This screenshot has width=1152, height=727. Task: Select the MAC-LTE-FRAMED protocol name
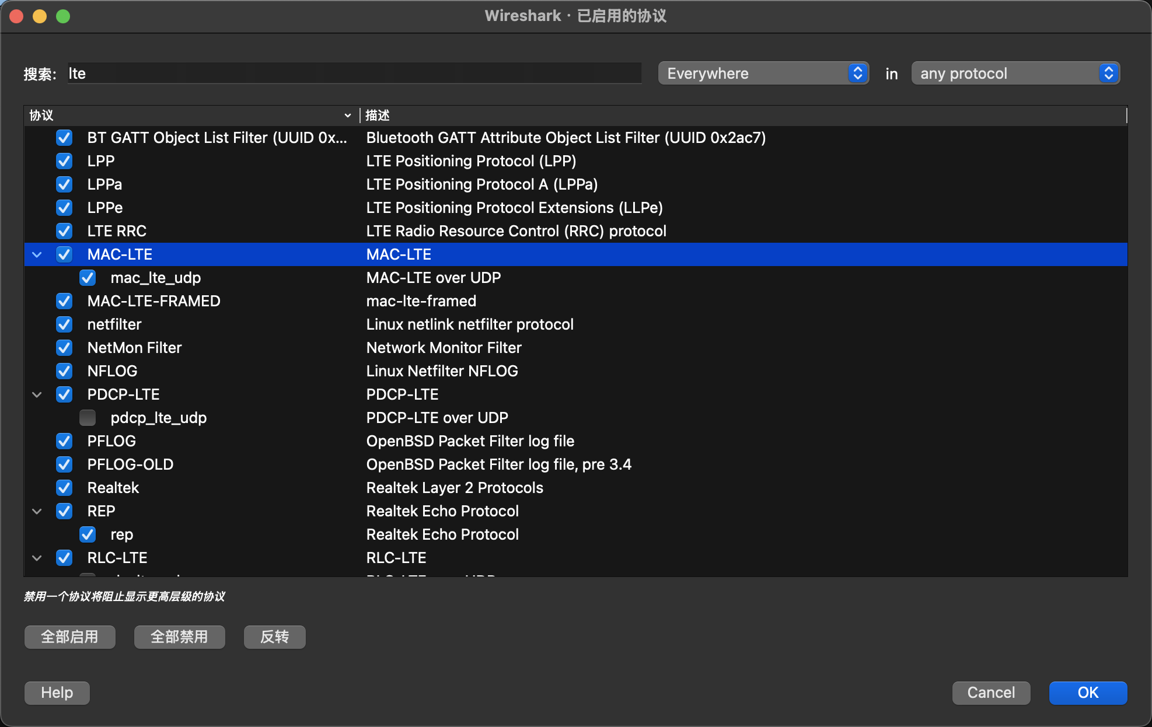pos(154,301)
